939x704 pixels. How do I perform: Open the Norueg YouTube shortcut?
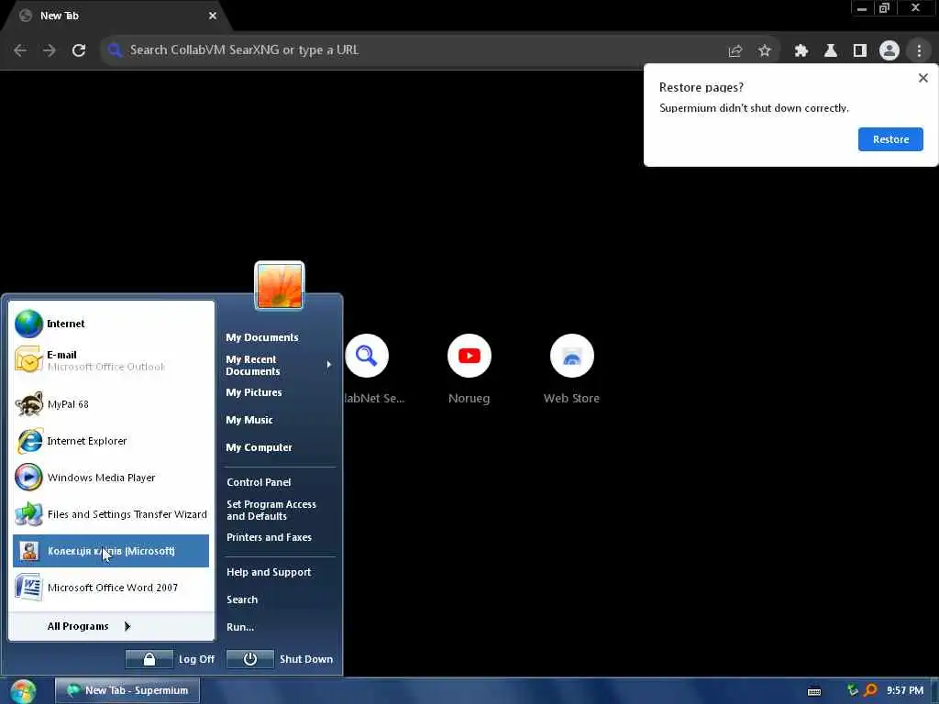click(x=469, y=369)
